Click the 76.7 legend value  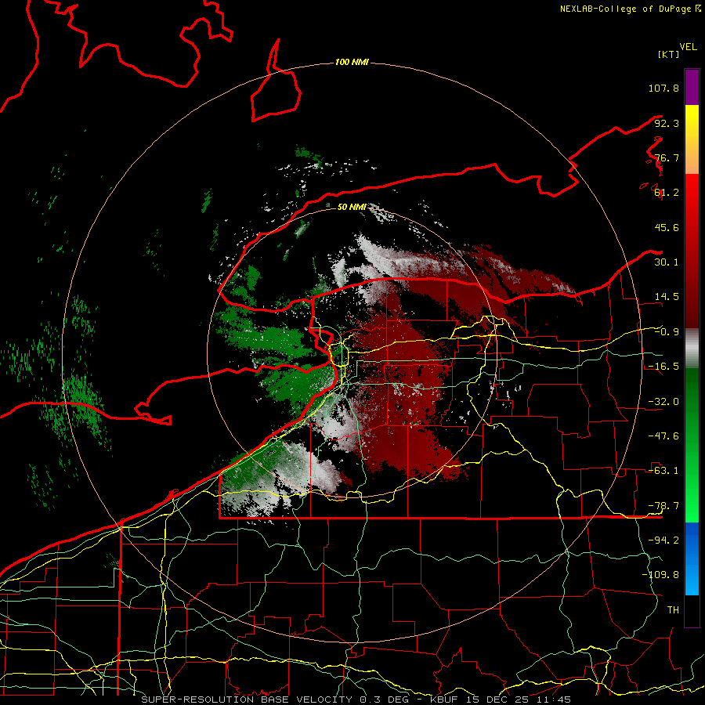[667, 157]
